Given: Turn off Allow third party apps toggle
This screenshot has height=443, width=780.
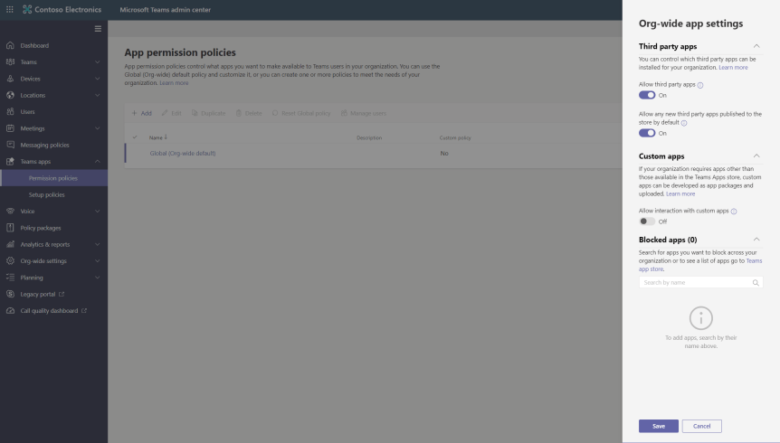Looking at the screenshot, I should pos(647,95).
